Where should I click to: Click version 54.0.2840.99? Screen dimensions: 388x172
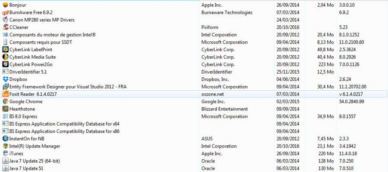[352, 101]
